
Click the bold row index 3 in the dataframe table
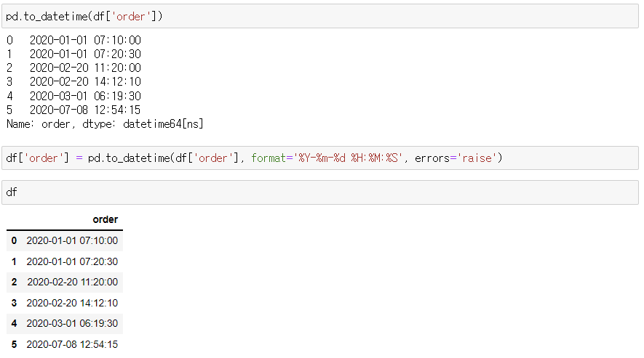point(14,303)
